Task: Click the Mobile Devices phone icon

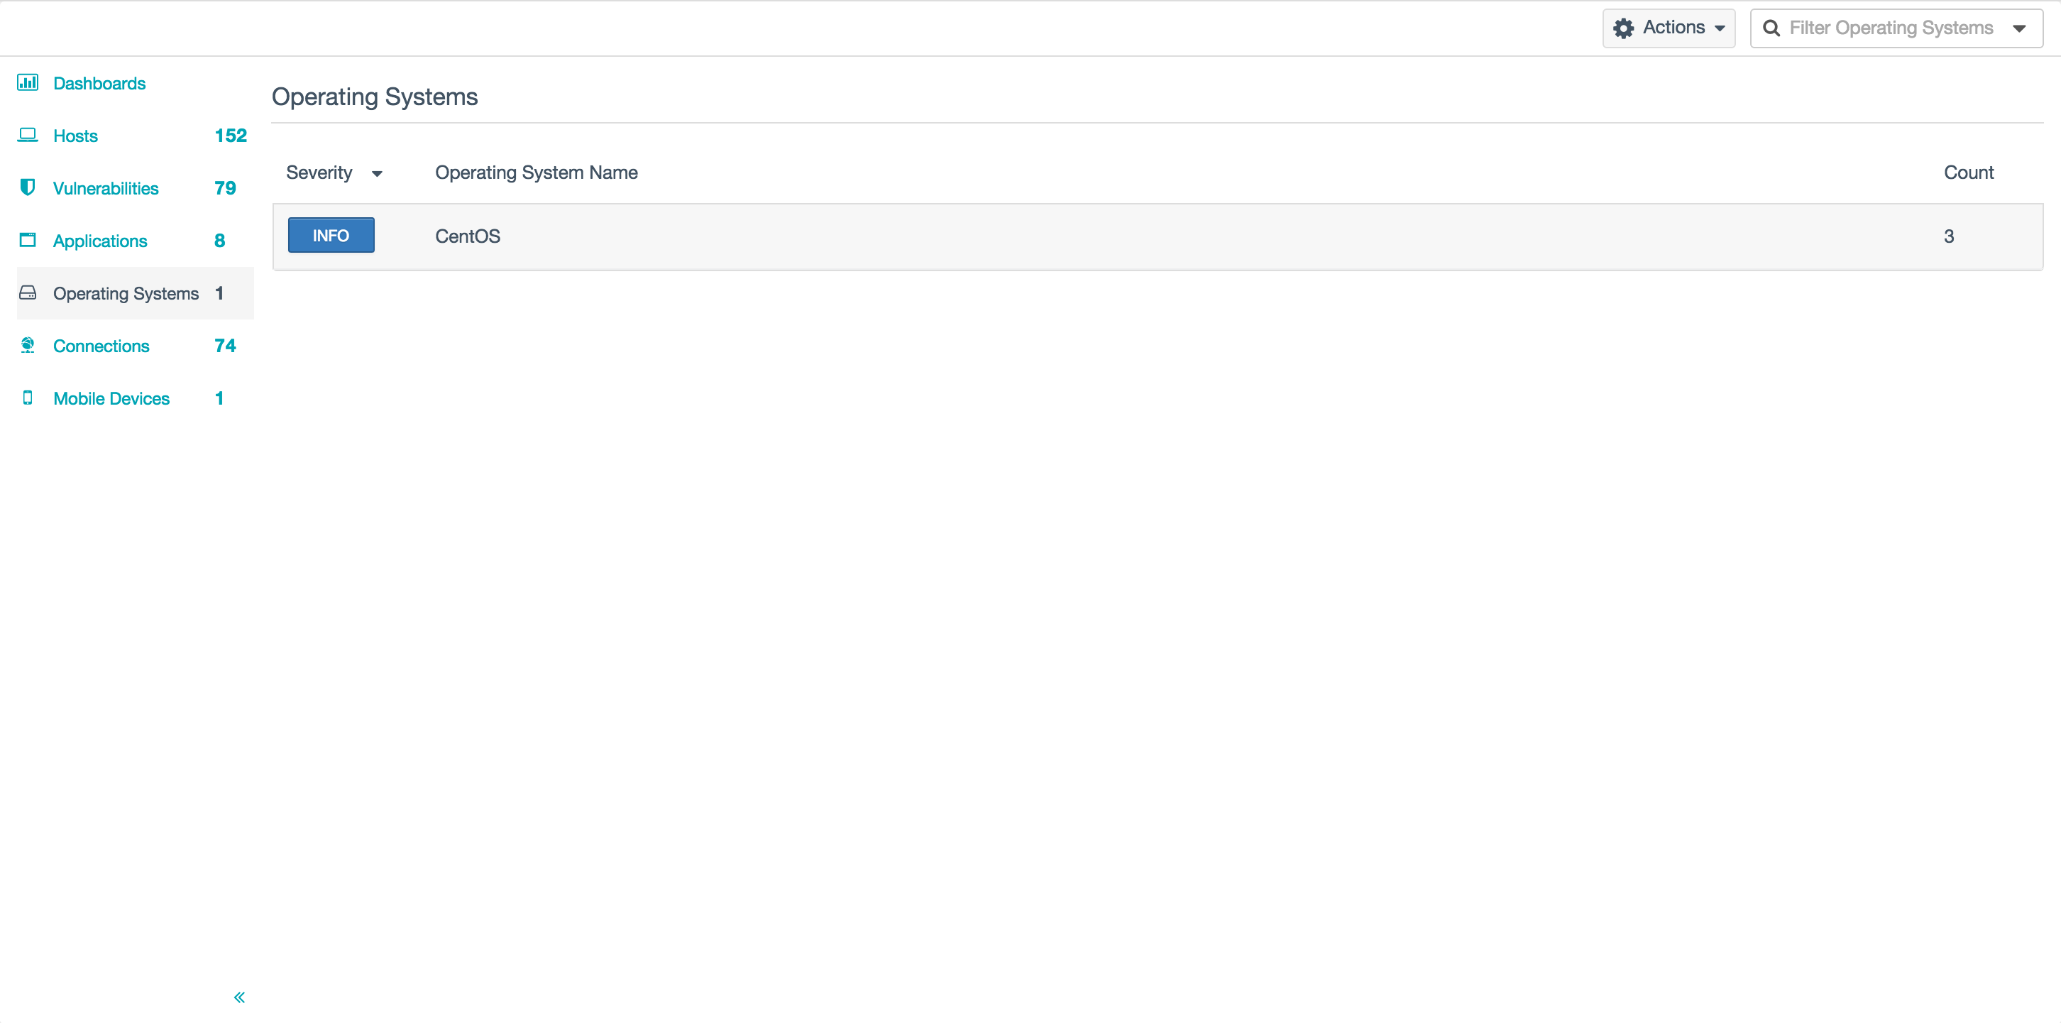Action: point(27,398)
